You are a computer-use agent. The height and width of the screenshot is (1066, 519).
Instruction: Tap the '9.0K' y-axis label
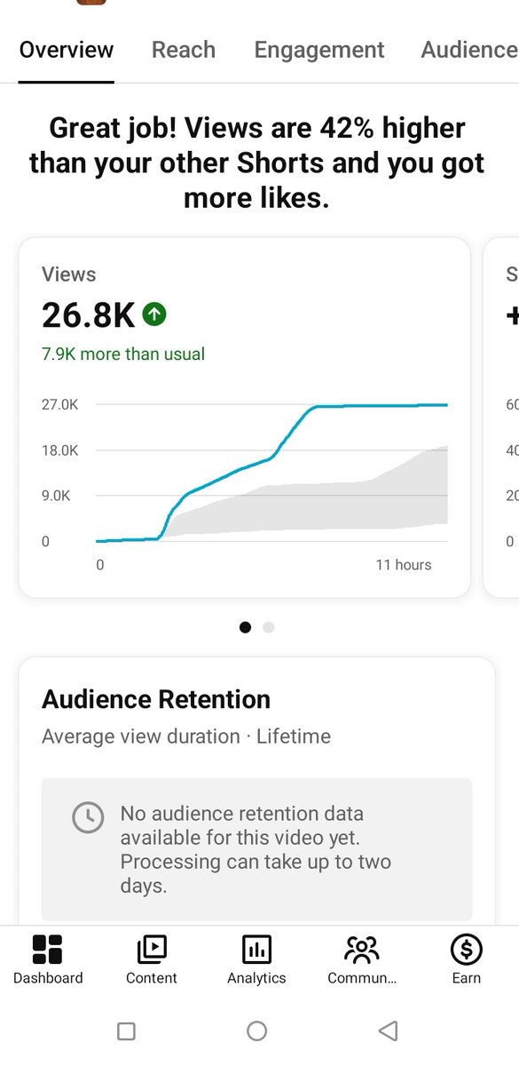click(x=56, y=496)
